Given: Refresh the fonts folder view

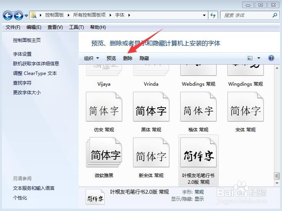Looking at the screenshot, I should (x=213, y=15).
